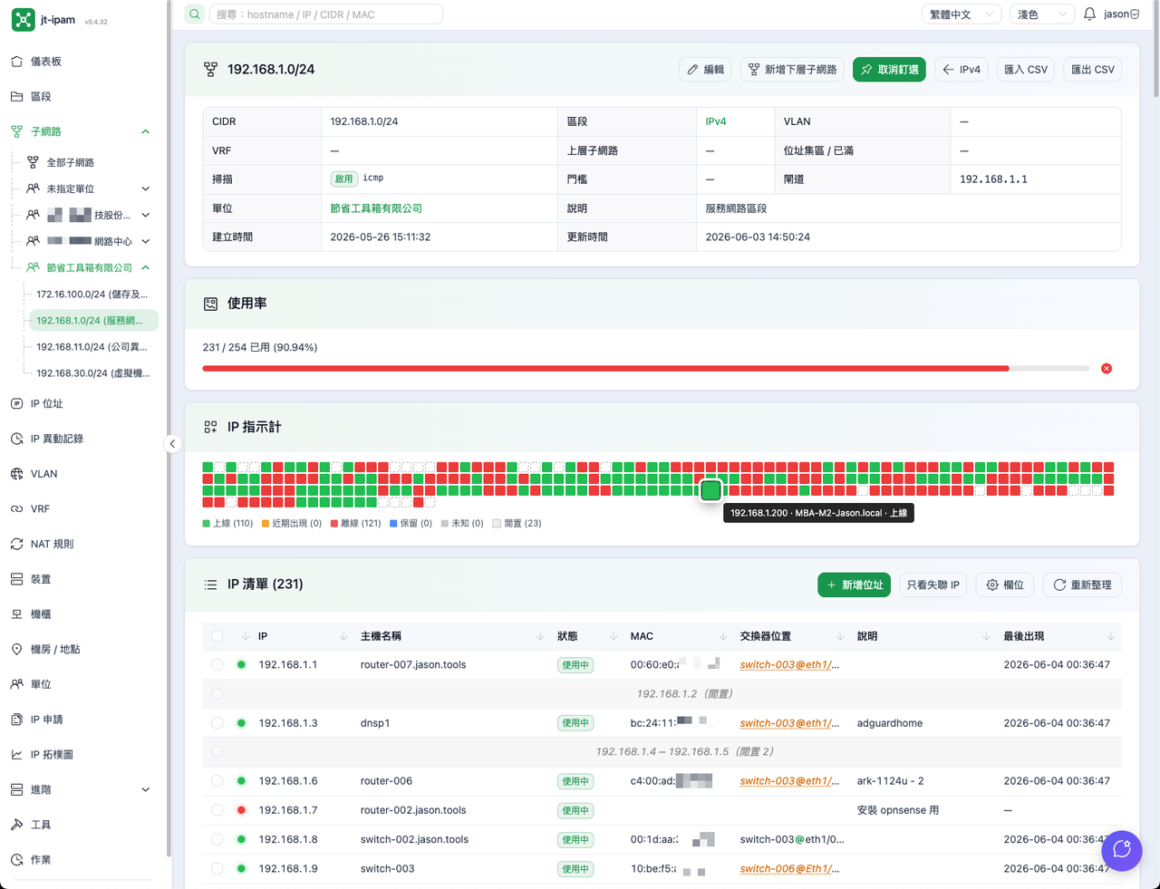1160x889 pixels.
Task: Toggle 只看失聯 IP filter
Action: point(933,585)
